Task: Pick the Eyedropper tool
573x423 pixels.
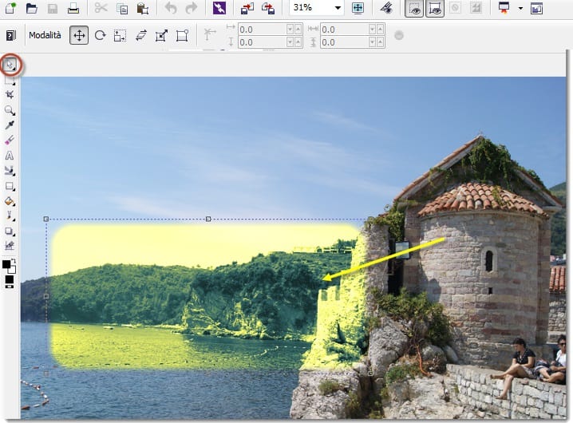Action: click(10, 125)
